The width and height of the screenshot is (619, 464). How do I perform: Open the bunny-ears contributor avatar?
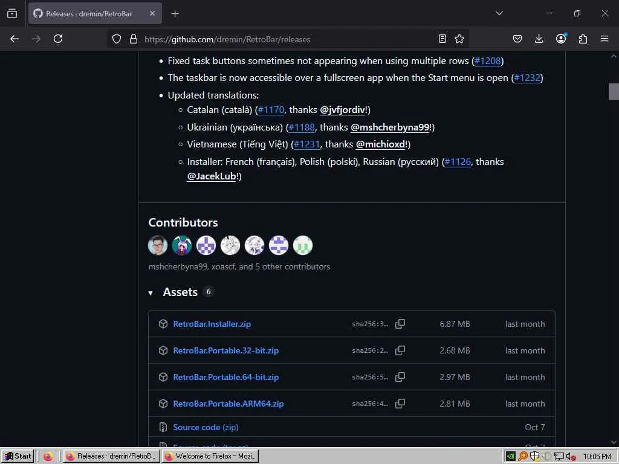(181, 245)
